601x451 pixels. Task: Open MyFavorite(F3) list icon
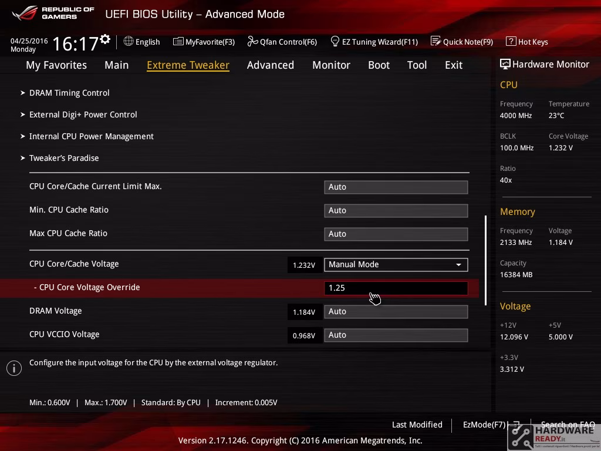click(178, 42)
